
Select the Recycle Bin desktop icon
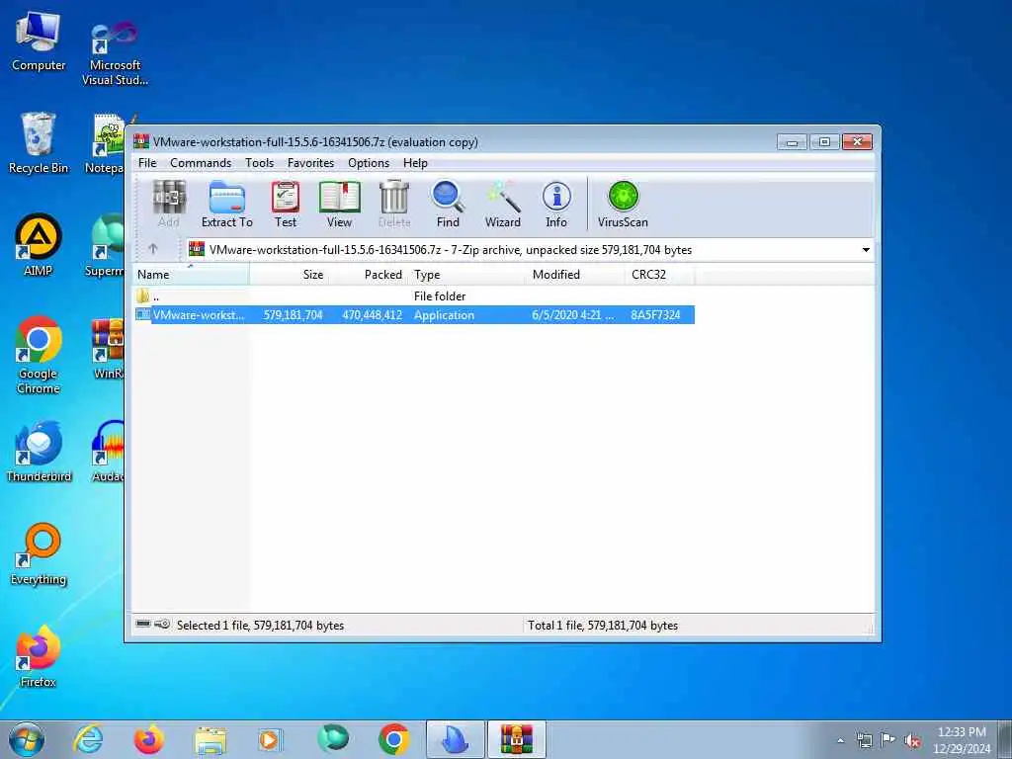pyautogui.click(x=39, y=143)
